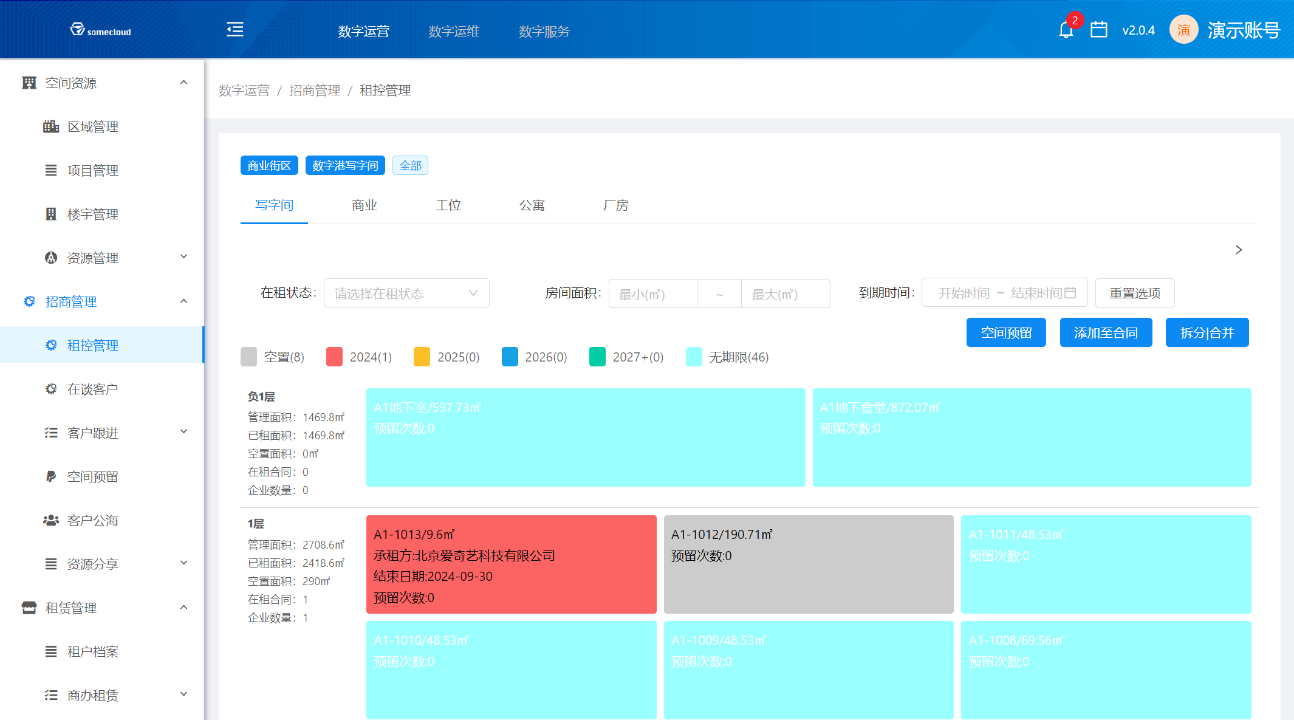Click the 演示账号 account name

[1244, 30]
